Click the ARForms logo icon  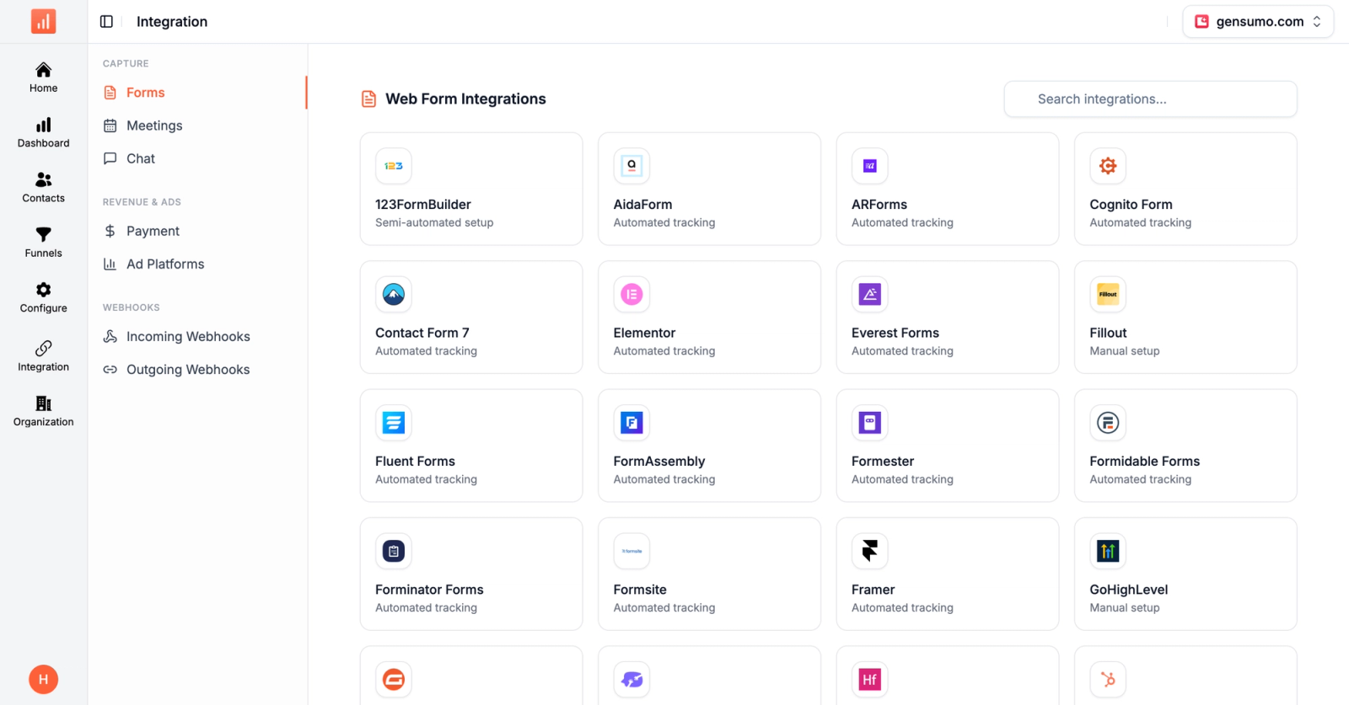(870, 166)
